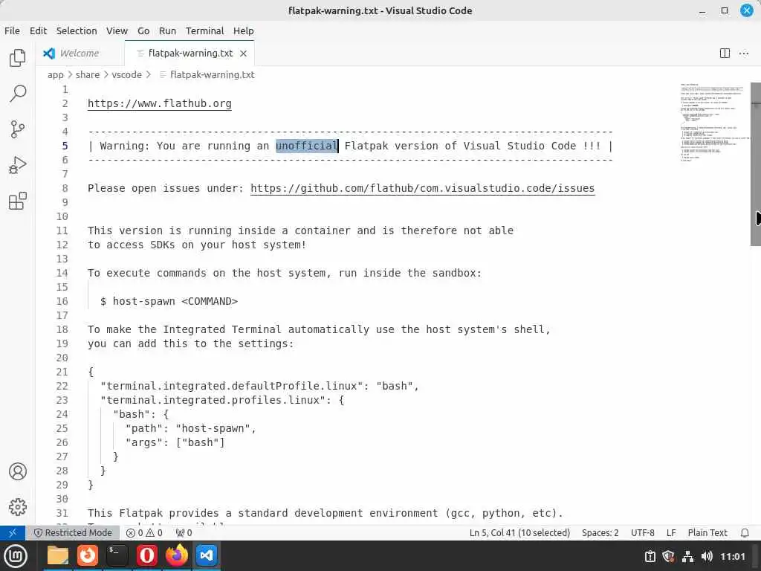This screenshot has width=761, height=571.
Task: Click the editor vertical scrollbar
Action: [x=756, y=164]
